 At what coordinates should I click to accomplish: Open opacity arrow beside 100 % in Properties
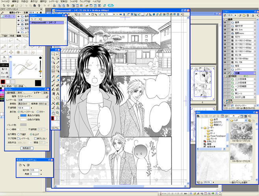(x=31, y=108)
